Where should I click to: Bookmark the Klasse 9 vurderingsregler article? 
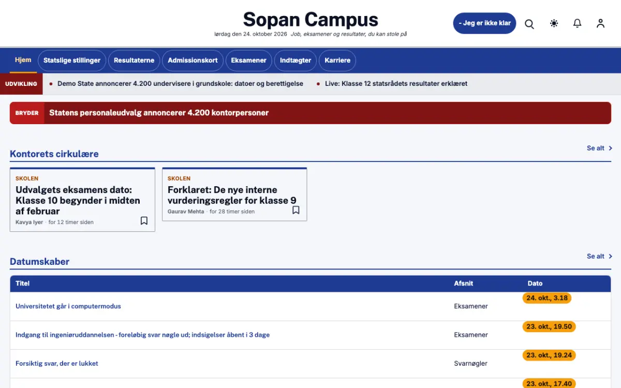[x=296, y=210]
